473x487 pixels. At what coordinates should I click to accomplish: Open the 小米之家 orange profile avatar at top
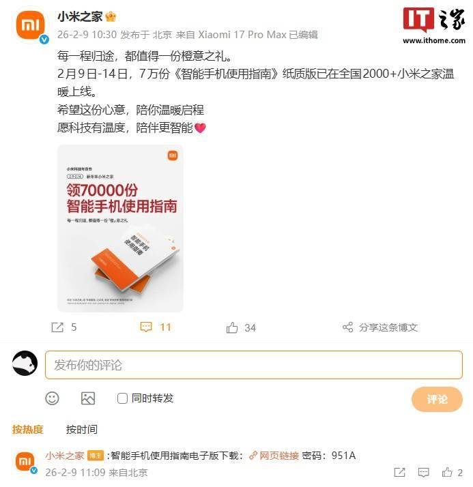[x=31, y=25]
